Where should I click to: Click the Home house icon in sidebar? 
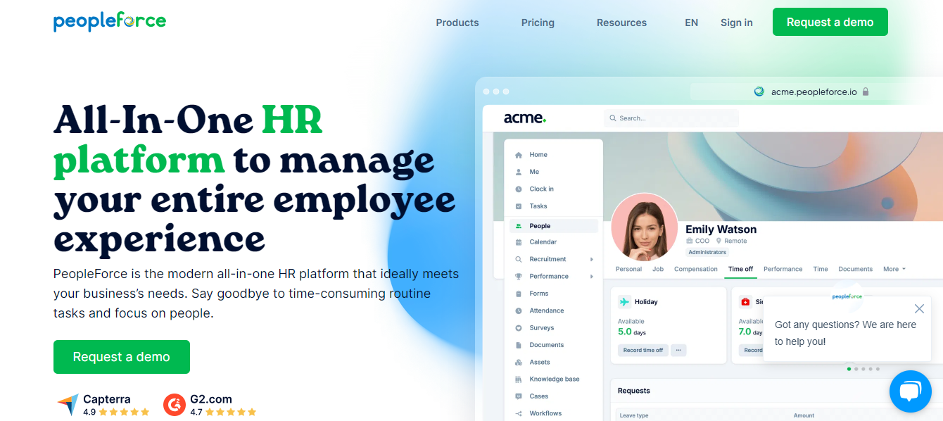point(519,155)
